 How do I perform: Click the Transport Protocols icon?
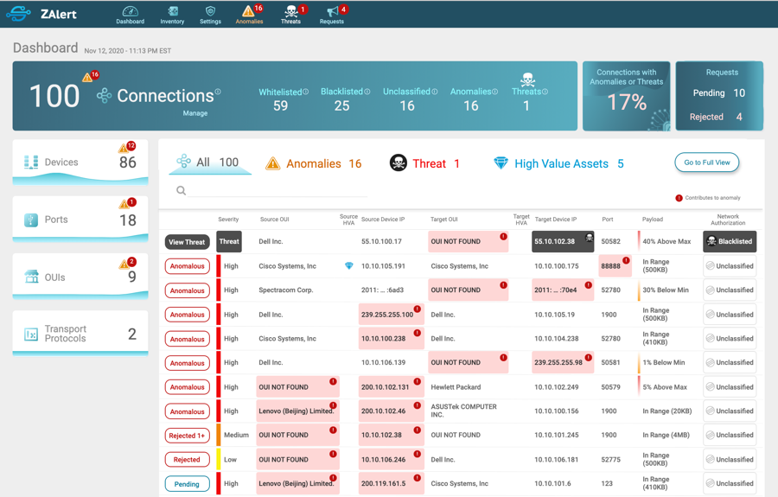[x=31, y=335]
